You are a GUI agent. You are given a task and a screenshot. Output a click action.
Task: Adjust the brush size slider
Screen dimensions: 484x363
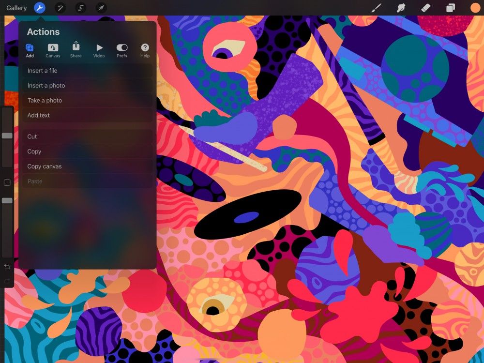[7, 136]
